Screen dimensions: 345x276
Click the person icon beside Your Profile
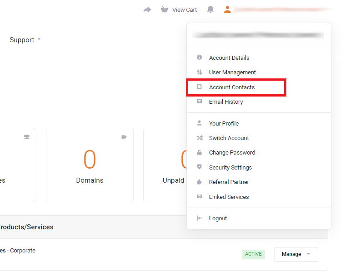click(200, 123)
